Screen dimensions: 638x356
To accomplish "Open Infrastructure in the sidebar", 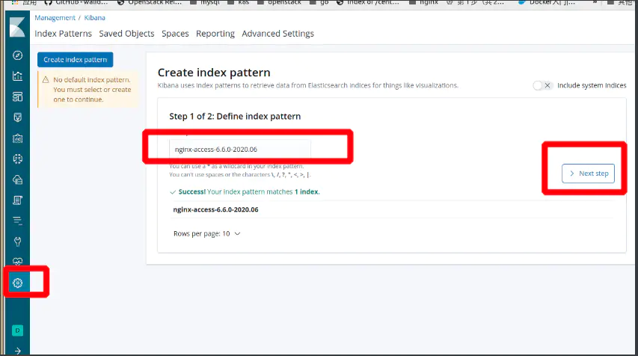I will pyautogui.click(x=17, y=179).
